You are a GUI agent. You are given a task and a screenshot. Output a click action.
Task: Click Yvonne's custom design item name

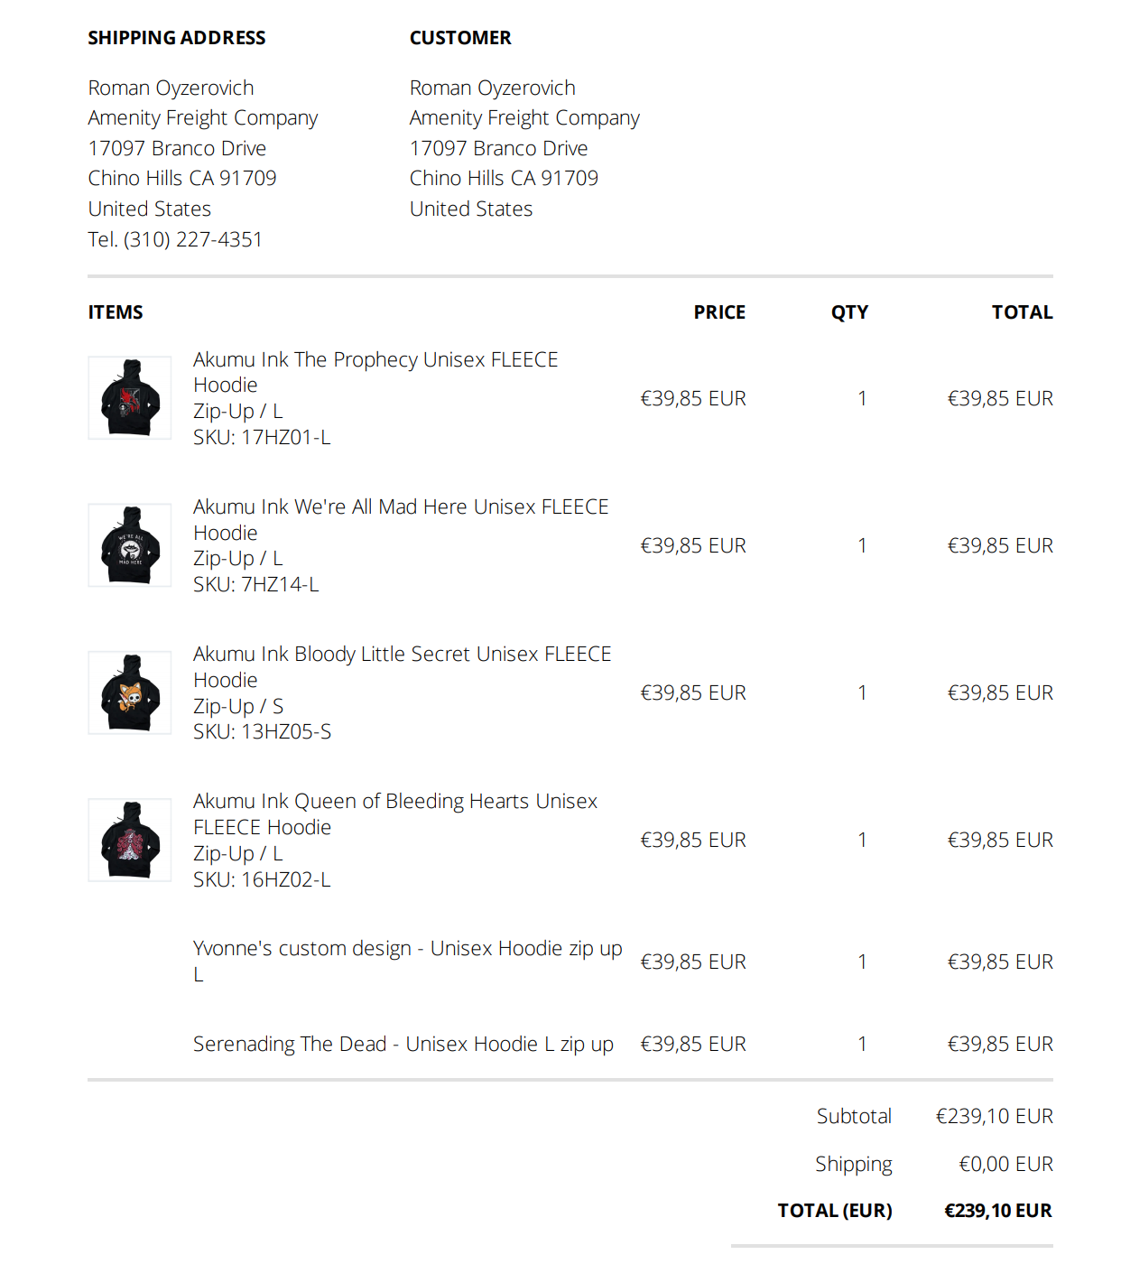coord(407,949)
